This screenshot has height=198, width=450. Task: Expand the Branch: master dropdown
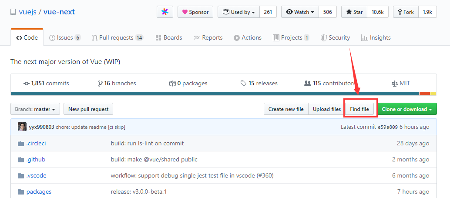click(35, 109)
